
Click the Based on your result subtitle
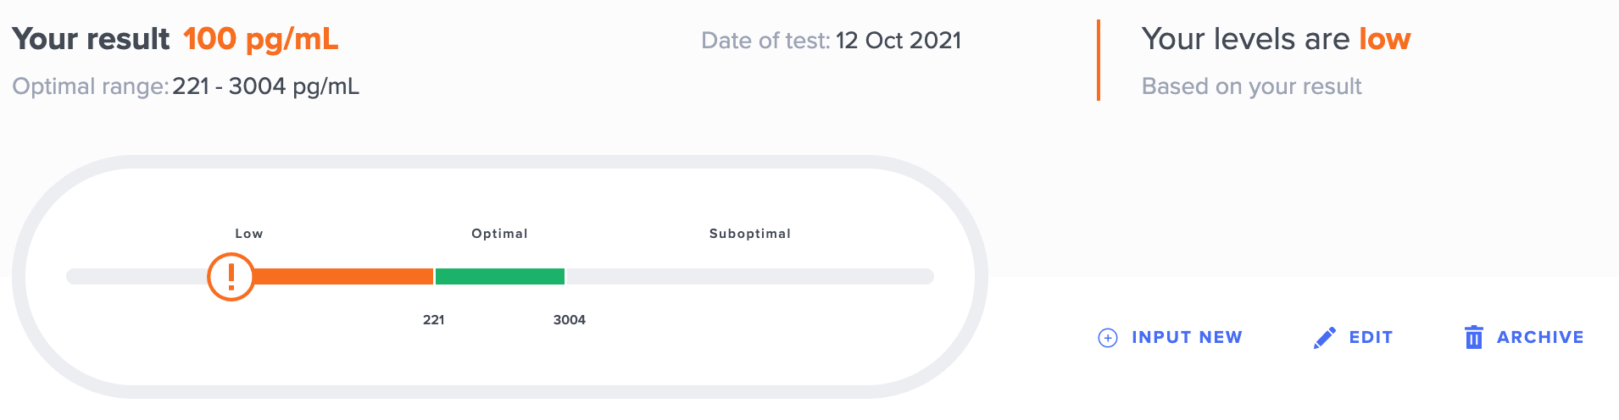click(1251, 86)
